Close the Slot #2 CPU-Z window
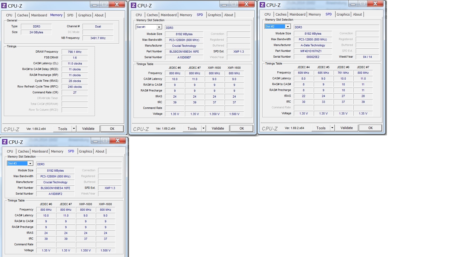 click(375, 4)
